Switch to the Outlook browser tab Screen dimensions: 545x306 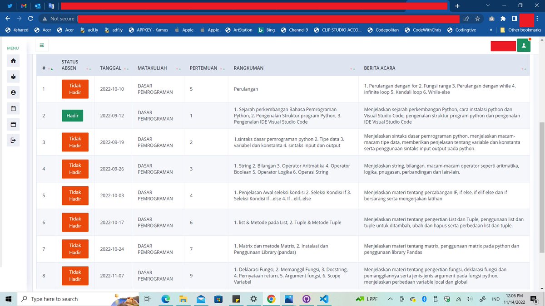(38, 6)
